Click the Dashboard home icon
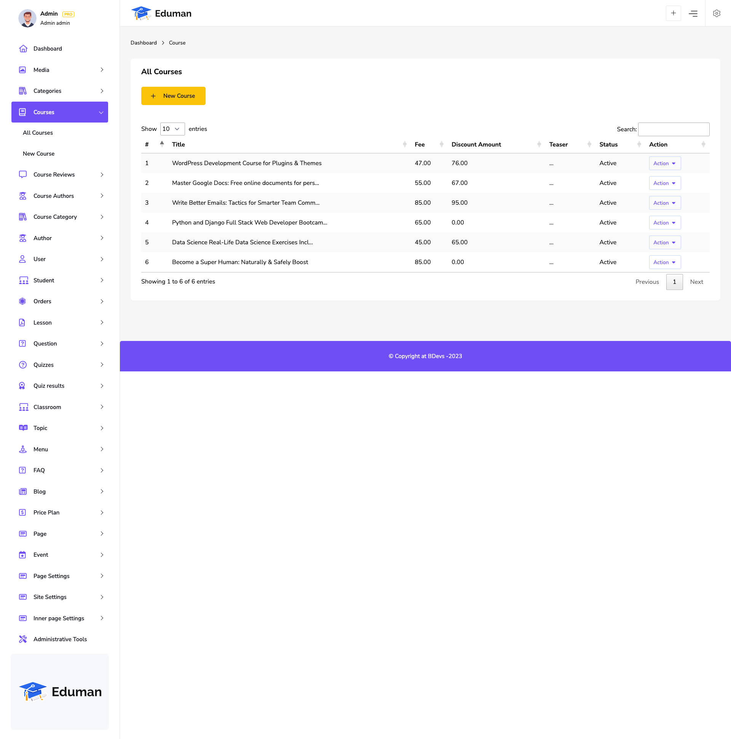This screenshot has width=731, height=739. point(23,48)
